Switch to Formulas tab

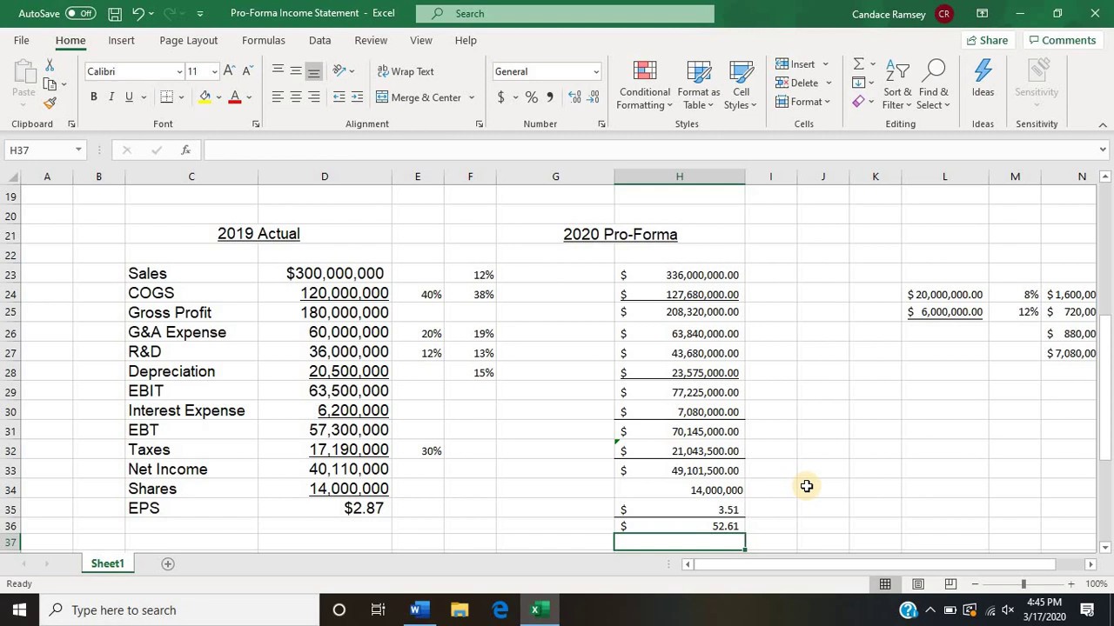click(x=263, y=40)
